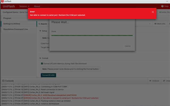Click the 'Instance deinitialized!' log line

coord(30,104)
